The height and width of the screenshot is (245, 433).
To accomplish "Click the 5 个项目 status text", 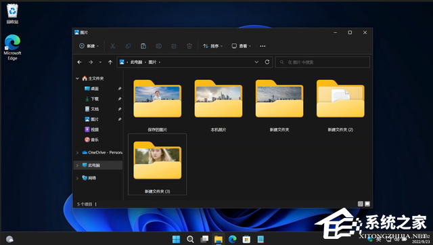I will tap(85, 204).
